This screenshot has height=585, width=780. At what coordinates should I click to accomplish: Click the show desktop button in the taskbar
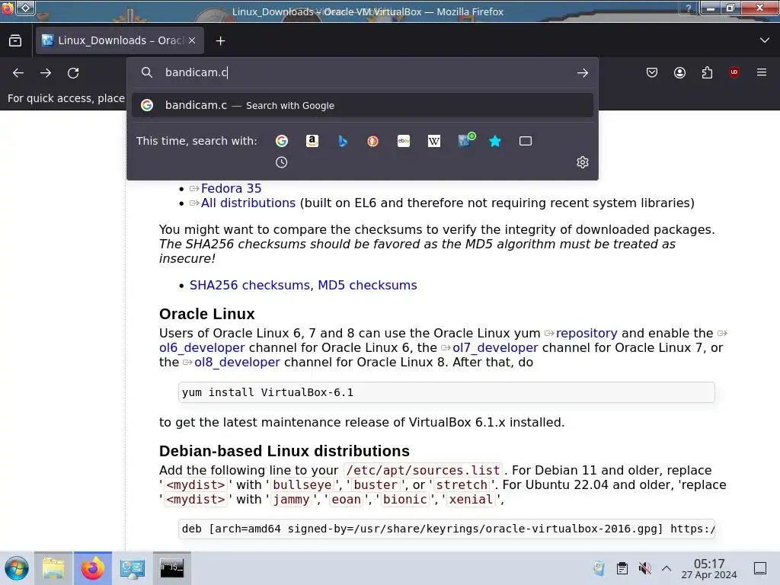pyautogui.click(x=760, y=568)
